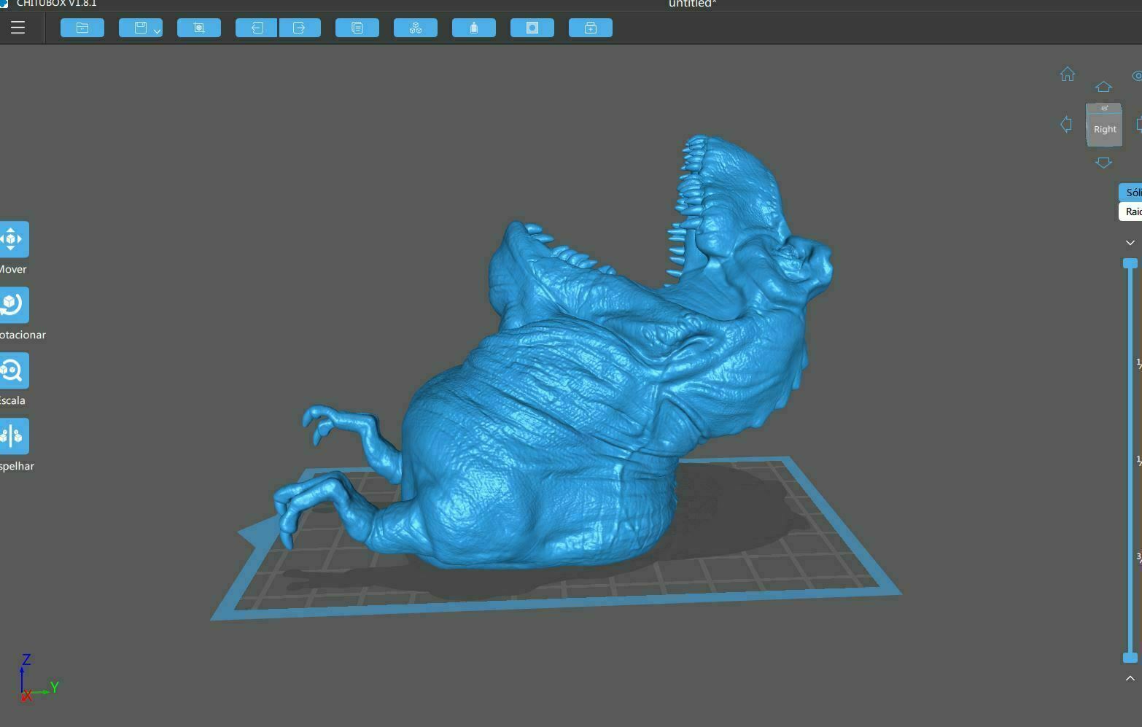Click the XYZ axis indicator
The image size is (1142, 727).
38,677
